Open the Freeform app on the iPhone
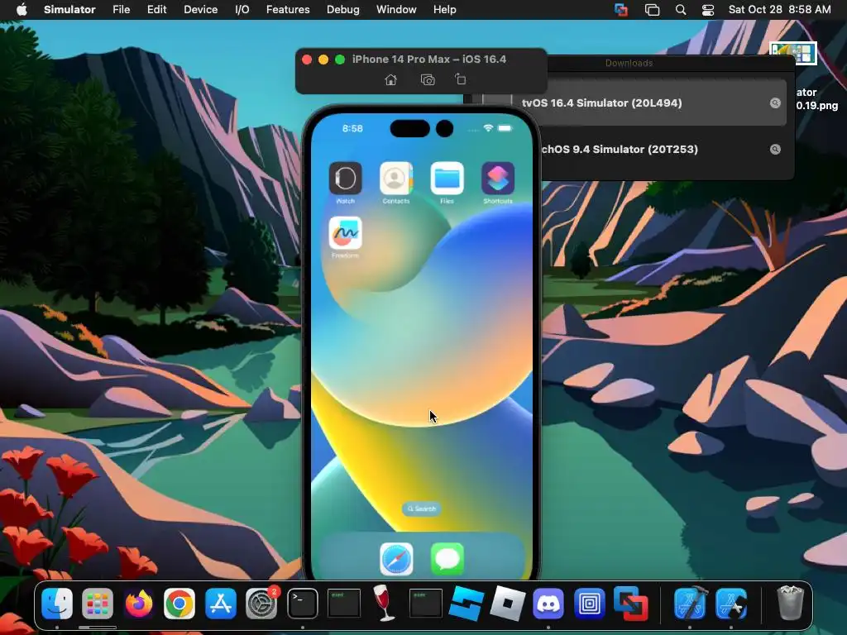This screenshot has height=635, width=847. tap(345, 232)
